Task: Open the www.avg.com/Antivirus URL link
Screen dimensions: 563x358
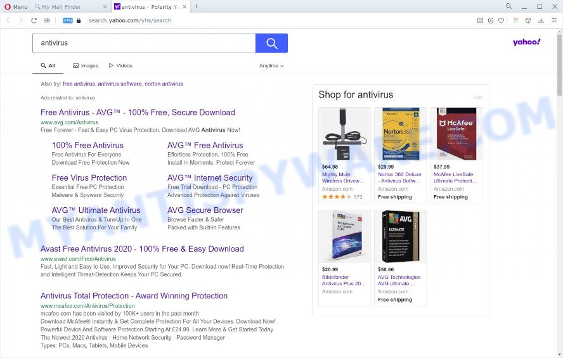Action: (x=69, y=122)
